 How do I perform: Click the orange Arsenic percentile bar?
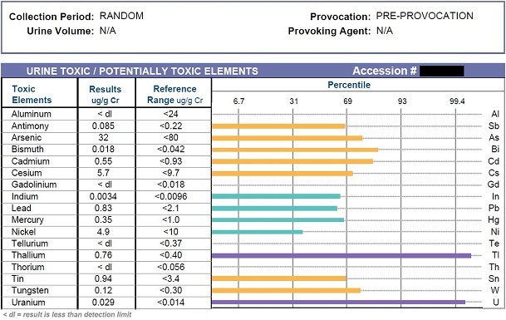pyautogui.click(x=287, y=138)
